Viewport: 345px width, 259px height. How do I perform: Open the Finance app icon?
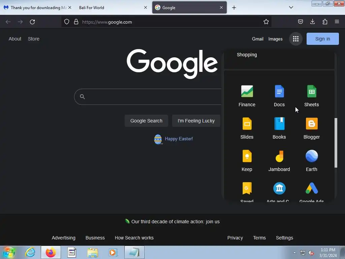point(247,91)
